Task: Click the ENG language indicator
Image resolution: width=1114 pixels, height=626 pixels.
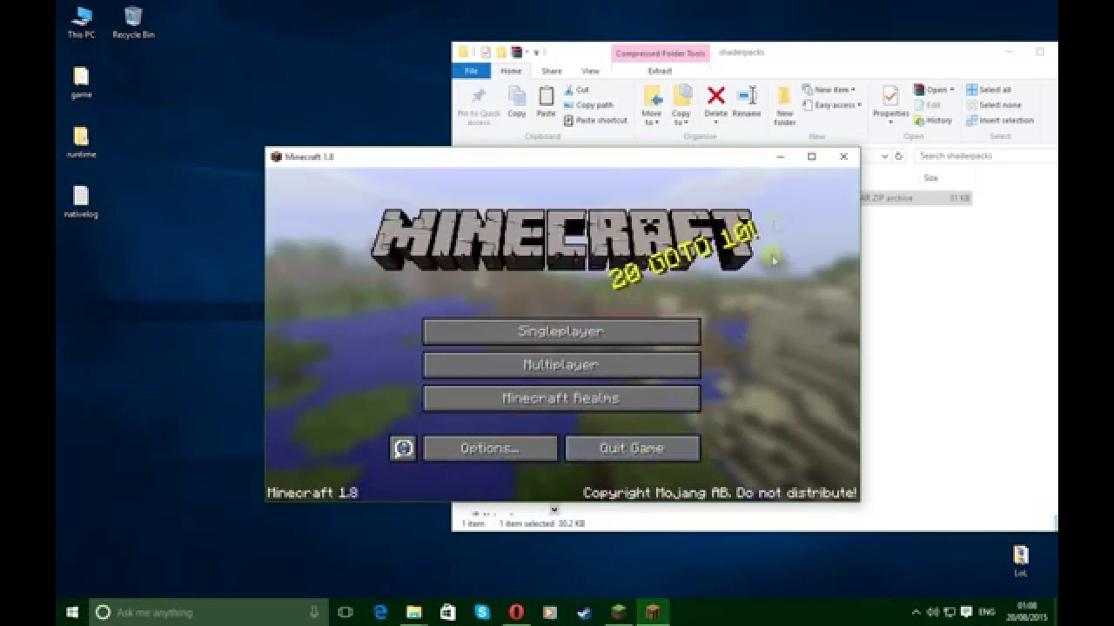Action: (986, 612)
